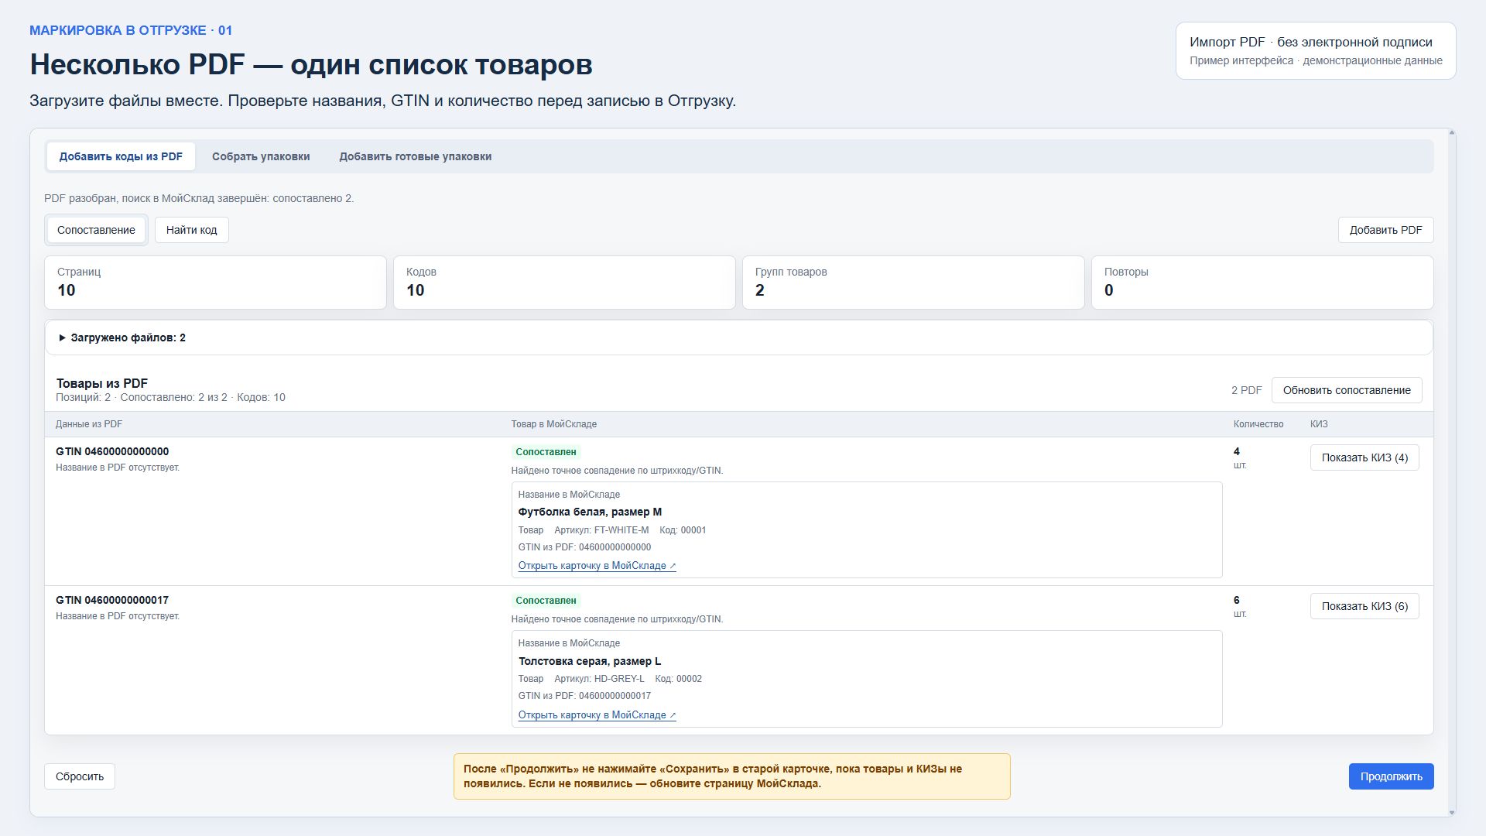1486x836 pixels.
Task: Click the «Товары из PDF» heading
Action: [x=101, y=383]
